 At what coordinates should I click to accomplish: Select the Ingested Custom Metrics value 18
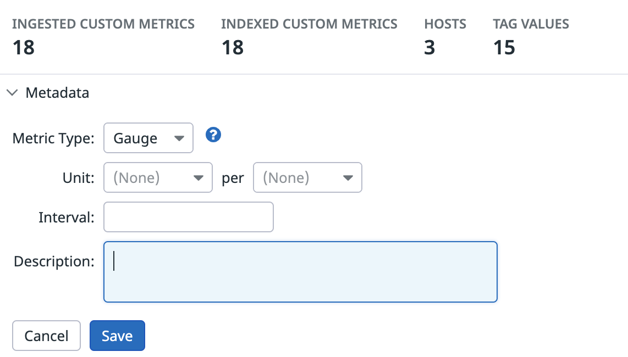24,48
